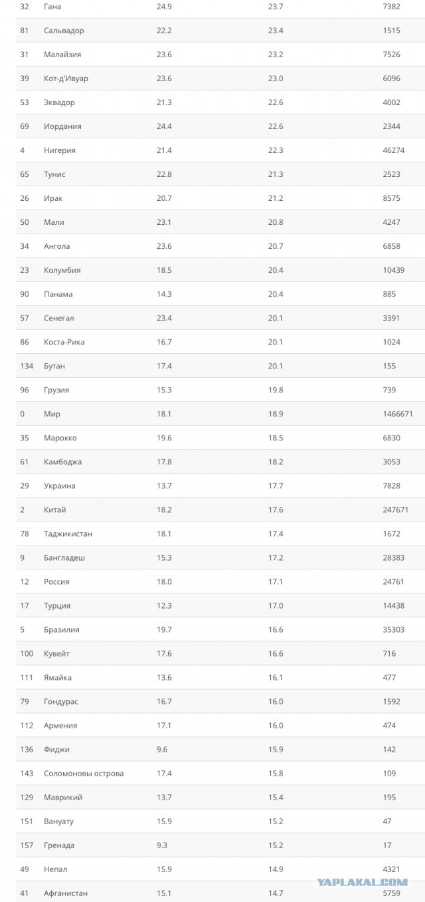This screenshot has width=425, height=902.
Task: Click the Украина country name
Action: [x=60, y=486]
